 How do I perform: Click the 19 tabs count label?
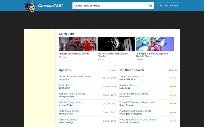(62, 57)
